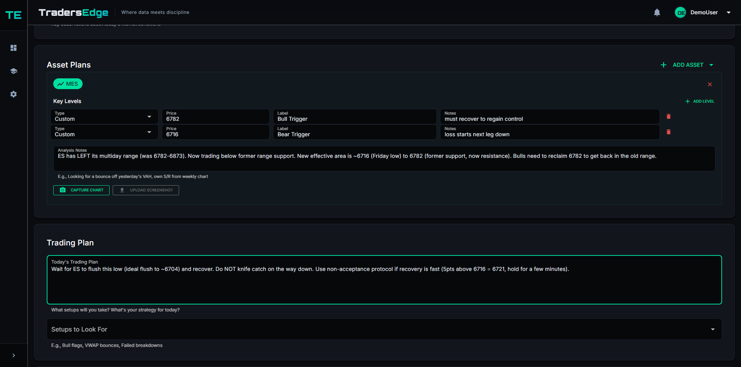Delete the Bull Trigger level trash icon
This screenshot has height=367, width=741.
pyautogui.click(x=668, y=117)
